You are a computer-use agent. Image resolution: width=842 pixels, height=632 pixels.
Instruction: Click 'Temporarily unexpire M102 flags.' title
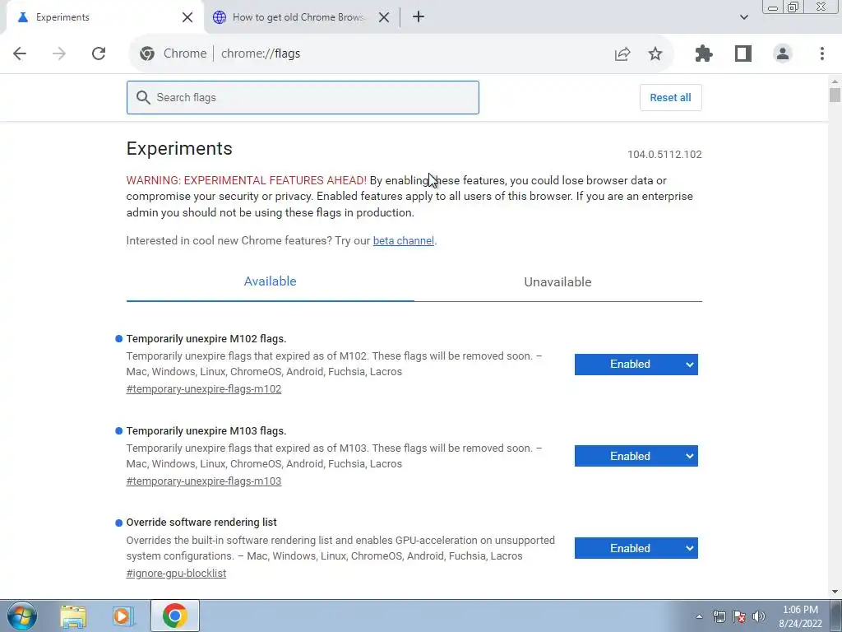(206, 338)
